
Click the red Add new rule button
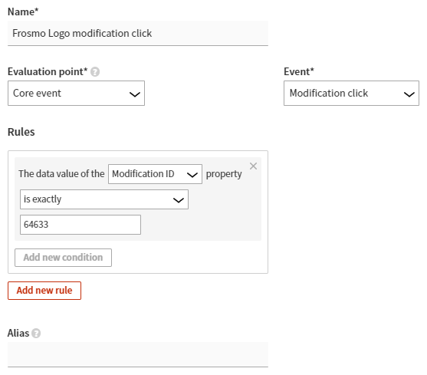tap(44, 291)
